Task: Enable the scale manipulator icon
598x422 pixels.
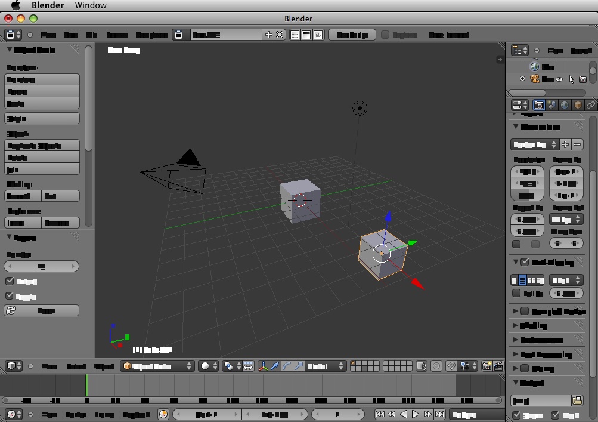Action: click(x=299, y=366)
